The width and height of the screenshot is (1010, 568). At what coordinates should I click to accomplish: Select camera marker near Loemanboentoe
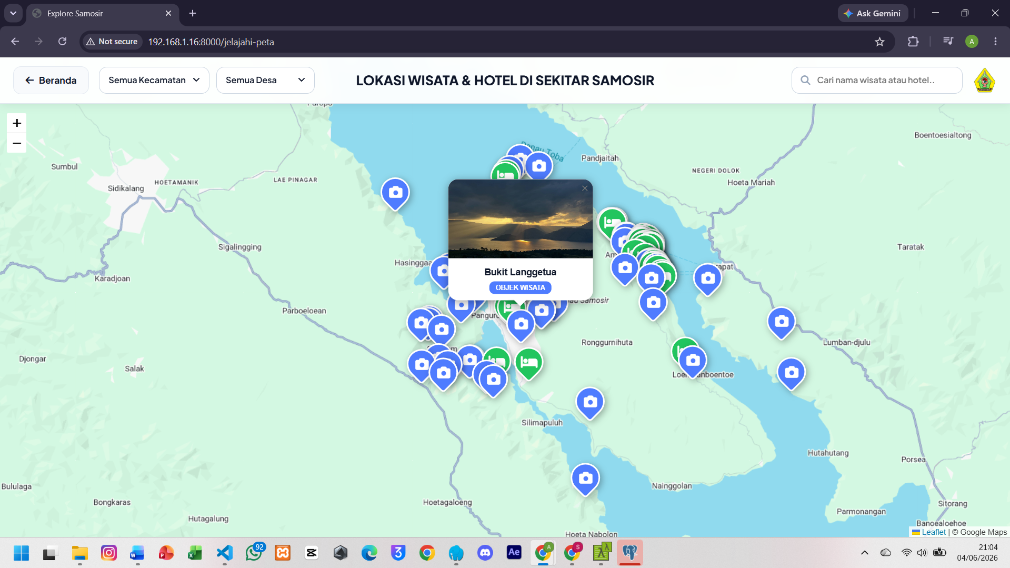pyautogui.click(x=693, y=361)
